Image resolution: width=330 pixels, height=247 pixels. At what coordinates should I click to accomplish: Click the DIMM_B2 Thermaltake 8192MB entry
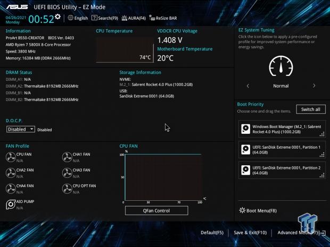(x=42, y=99)
